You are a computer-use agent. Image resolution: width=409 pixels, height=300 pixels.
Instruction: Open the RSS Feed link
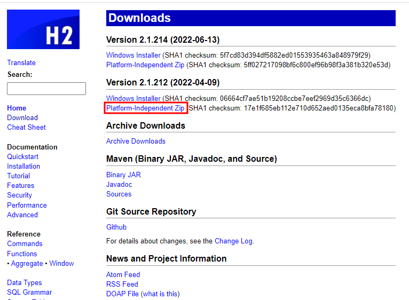tap(122, 285)
